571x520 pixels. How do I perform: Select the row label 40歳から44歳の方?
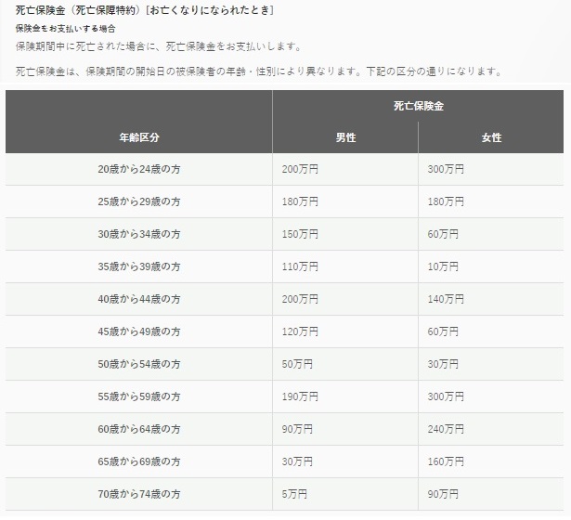139,299
